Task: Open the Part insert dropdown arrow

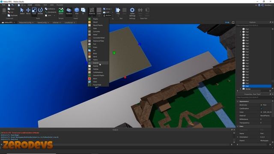Action: click(x=77, y=16)
